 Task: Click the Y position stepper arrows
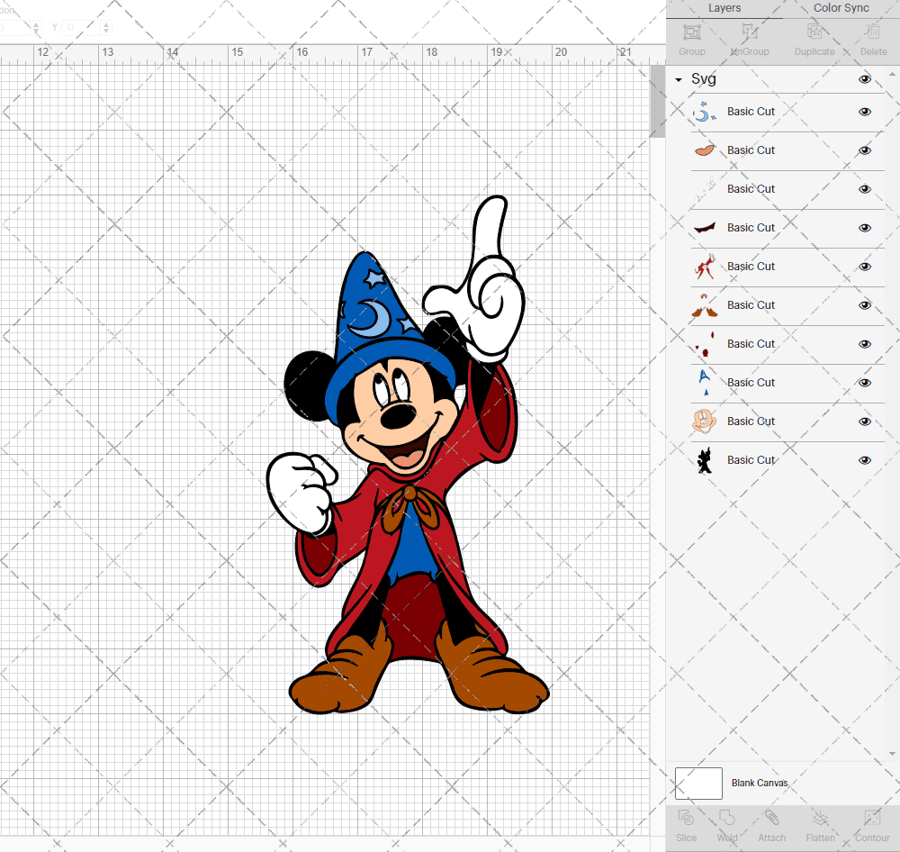tap(105, 27)
